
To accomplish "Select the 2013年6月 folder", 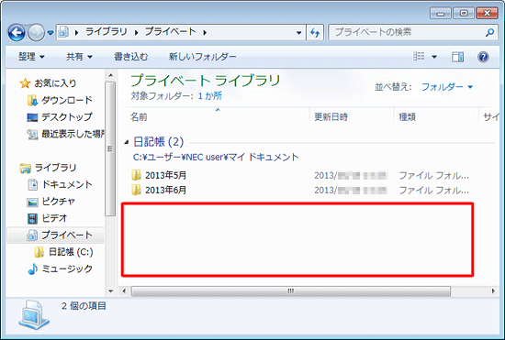I will (x=165, y=191).
